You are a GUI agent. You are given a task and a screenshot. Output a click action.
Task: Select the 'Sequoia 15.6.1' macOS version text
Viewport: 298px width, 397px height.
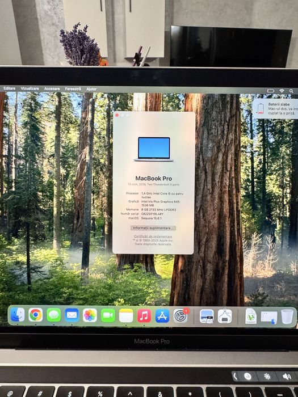152,218
